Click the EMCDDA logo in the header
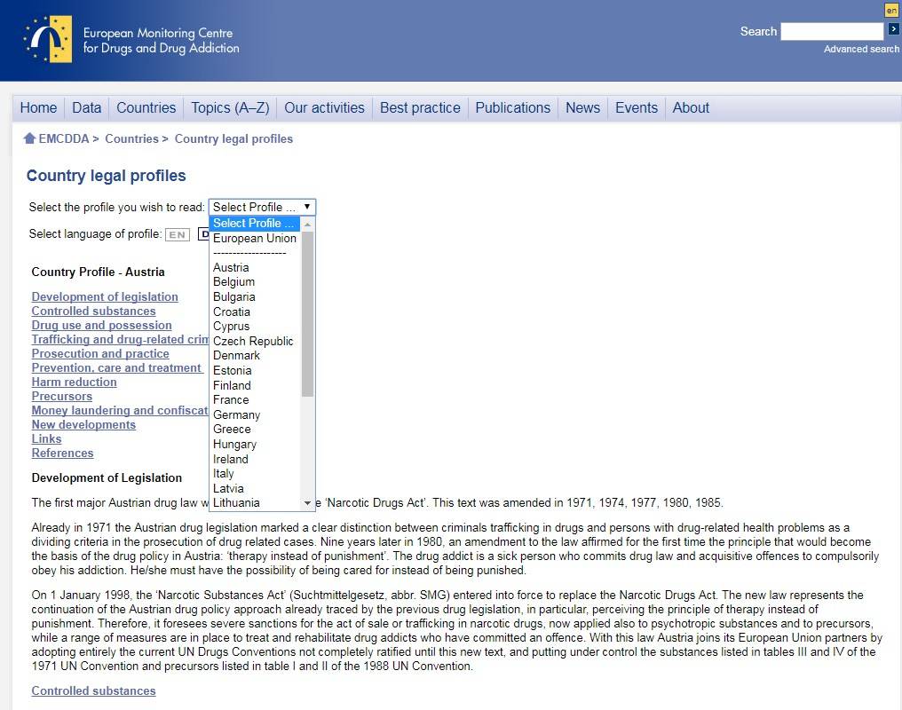Screen dimensions: 902x710 [48, 39]
